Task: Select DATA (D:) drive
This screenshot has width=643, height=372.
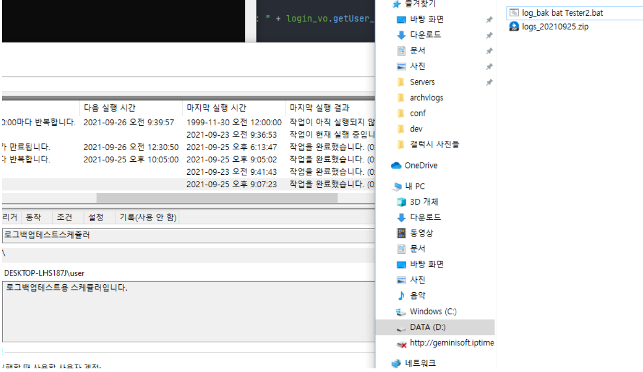Action: (435, 327)
